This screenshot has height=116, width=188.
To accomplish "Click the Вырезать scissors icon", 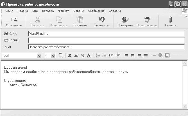I will pyautogui.click(x=38, y=20).
